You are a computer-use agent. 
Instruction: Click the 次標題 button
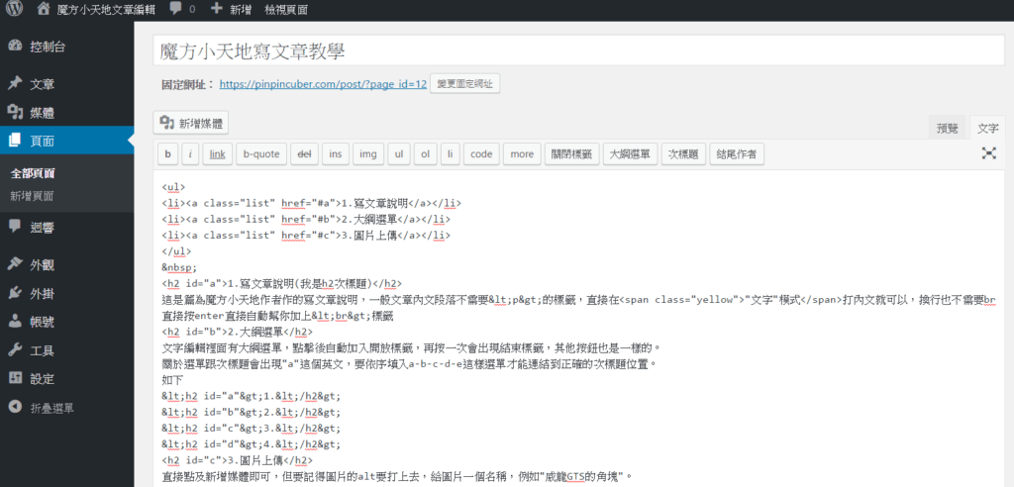[683, 154]
